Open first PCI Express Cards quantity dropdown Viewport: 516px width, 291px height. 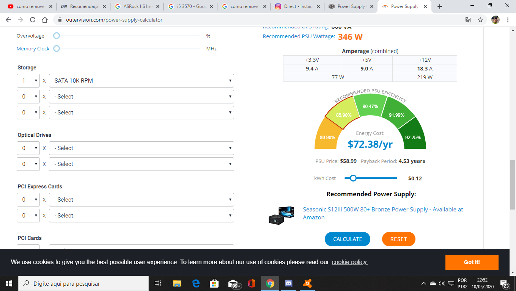tap(28, 200)
